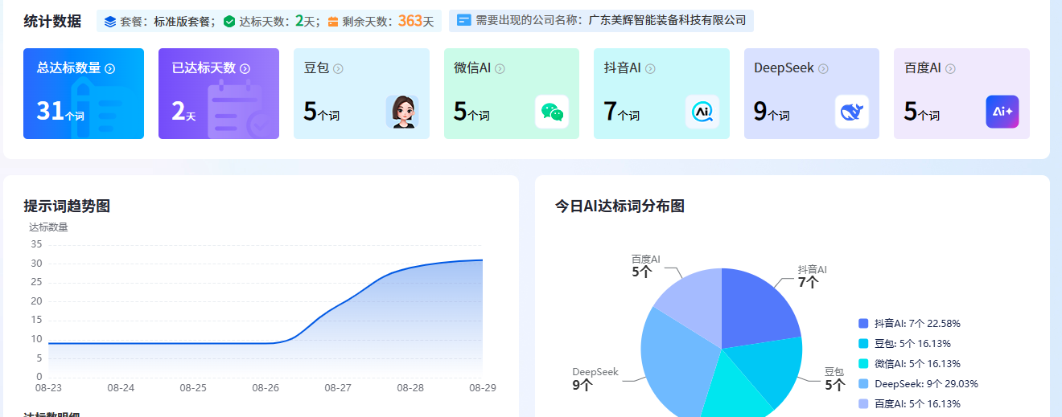Image resolution: width=1062 pixels, height=417 pixels.
Task: Click the arrow icon next to DeepSeek
Action: (x=823, y=69)
